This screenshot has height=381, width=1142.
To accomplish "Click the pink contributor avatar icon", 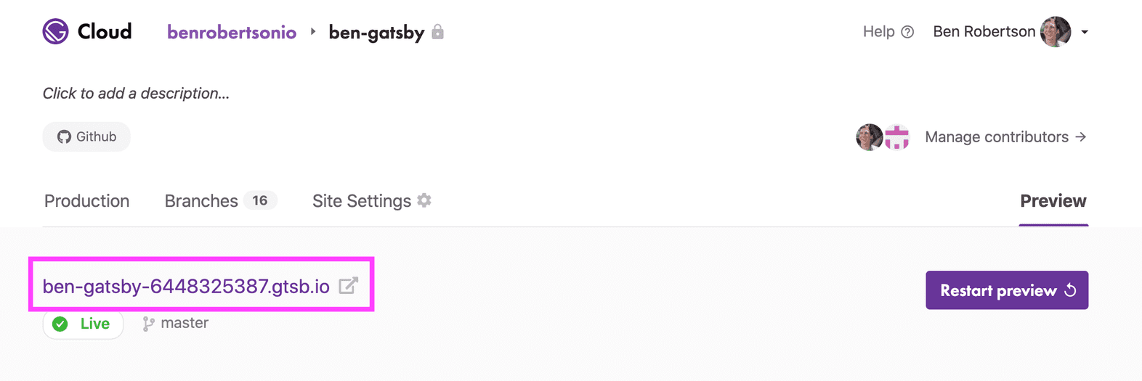I will (x=897, y=136).
